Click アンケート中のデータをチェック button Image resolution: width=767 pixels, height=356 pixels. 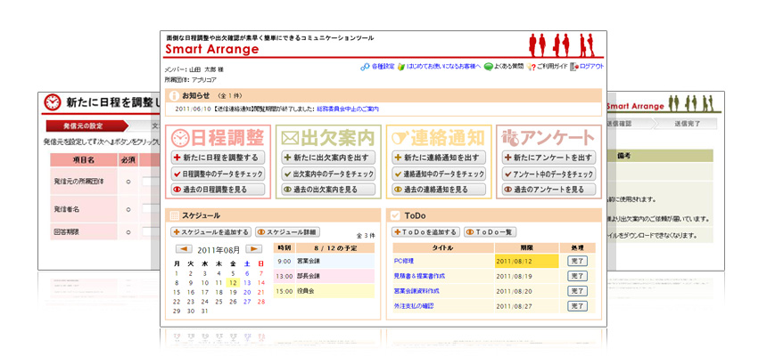coord(548,174)
